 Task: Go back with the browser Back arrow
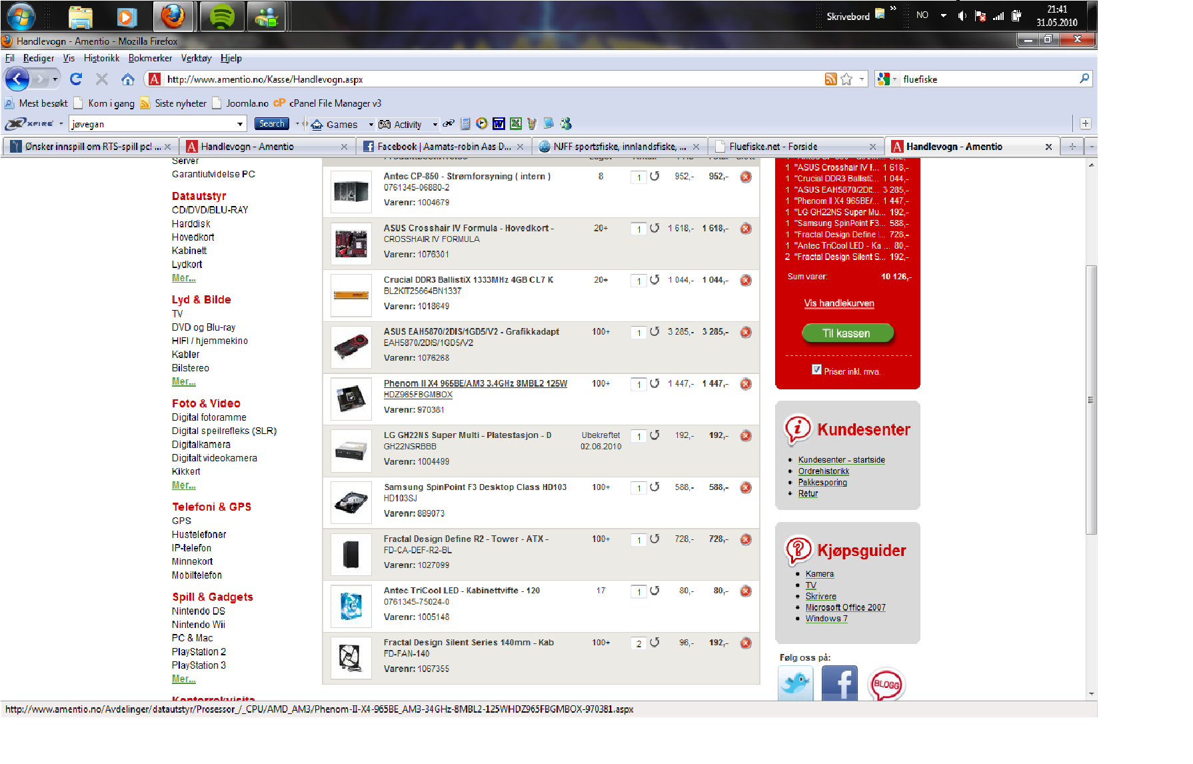17,79
